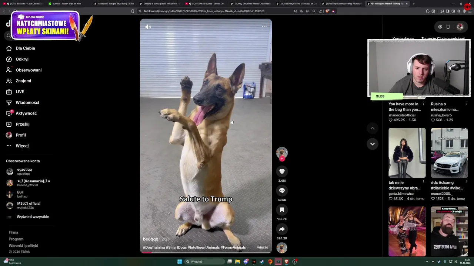Viewport: 474px width, 266px height.
Task: Open the bearded man thumbnail video
Action: (449, 231)
